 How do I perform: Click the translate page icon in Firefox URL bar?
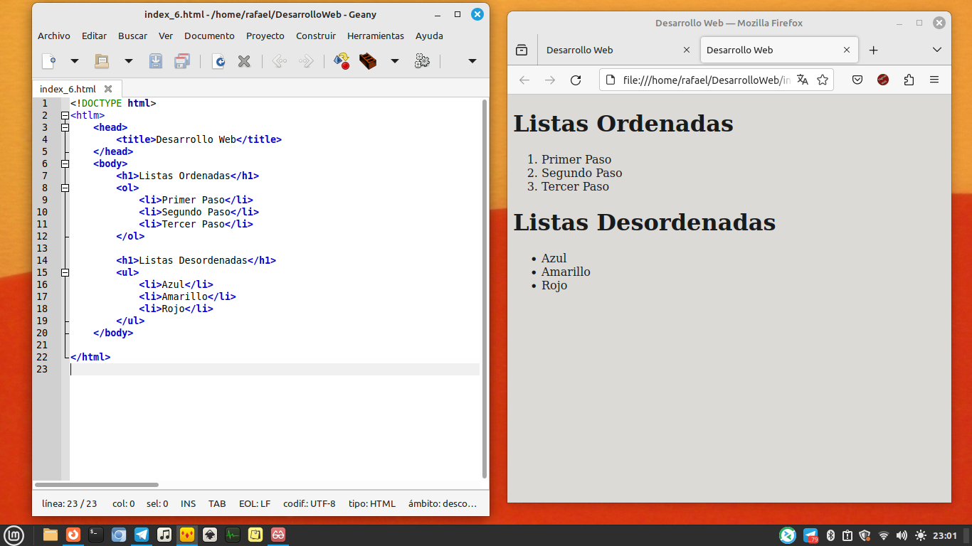(x=803, y=80)
